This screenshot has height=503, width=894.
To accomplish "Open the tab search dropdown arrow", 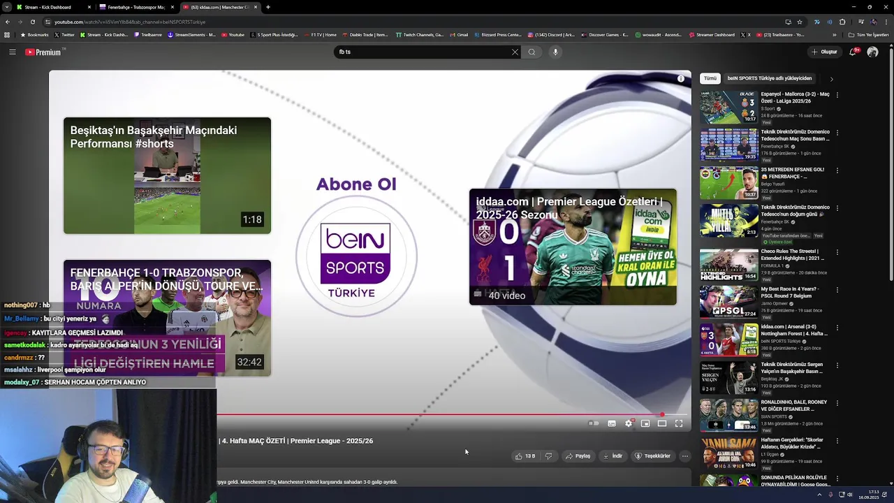I will pos(6,7).
